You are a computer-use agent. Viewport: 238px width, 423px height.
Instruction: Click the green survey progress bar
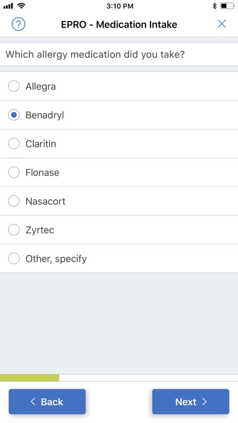pos(30,378)
